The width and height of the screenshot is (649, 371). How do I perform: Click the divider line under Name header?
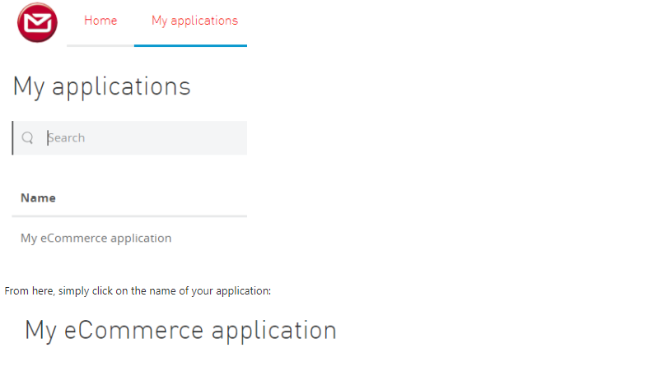tap(129, 216)
